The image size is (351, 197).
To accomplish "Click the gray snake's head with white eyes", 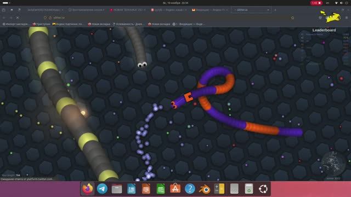I will coord(142,65).
